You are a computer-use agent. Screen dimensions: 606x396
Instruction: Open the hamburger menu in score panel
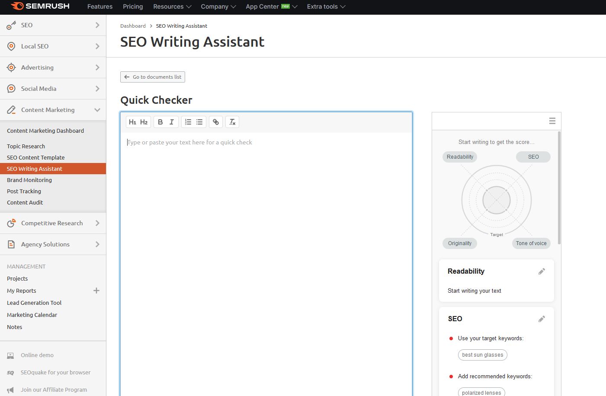point(552,121)
